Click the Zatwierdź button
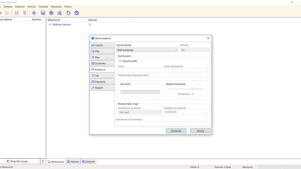The width and height of the screenshot is (301, 169). click(176, 131)
